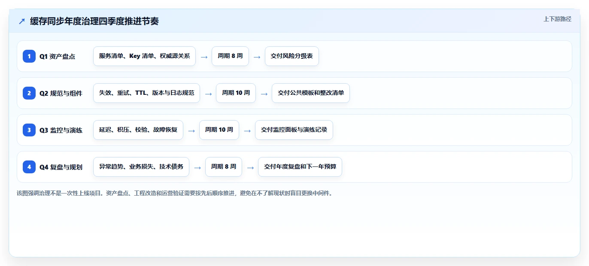Select the step 1 number badge
The image size is (589, 266).
pyautogui.click(x=29, y=56)
